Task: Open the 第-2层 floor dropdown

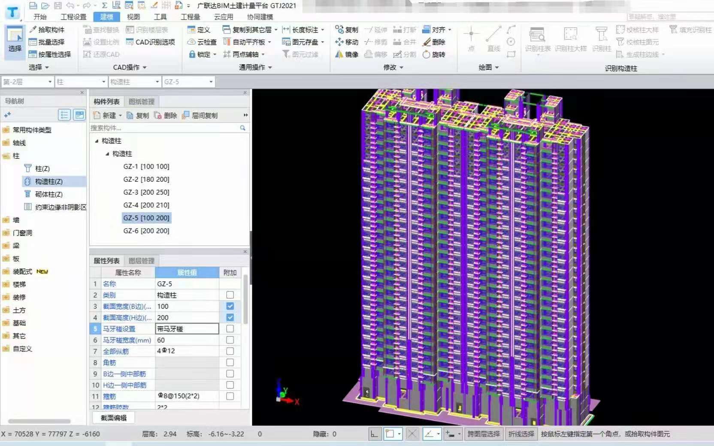Action: pos(50,82)
